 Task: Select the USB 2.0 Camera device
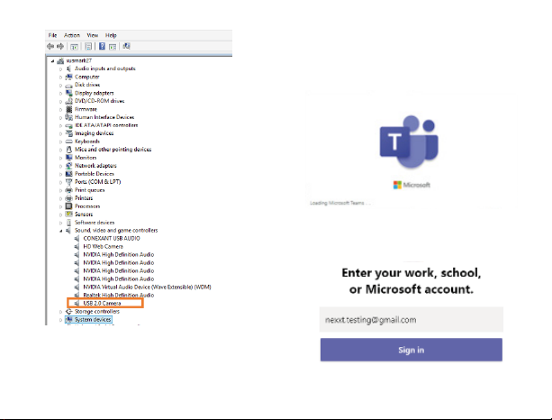(102, 303)
